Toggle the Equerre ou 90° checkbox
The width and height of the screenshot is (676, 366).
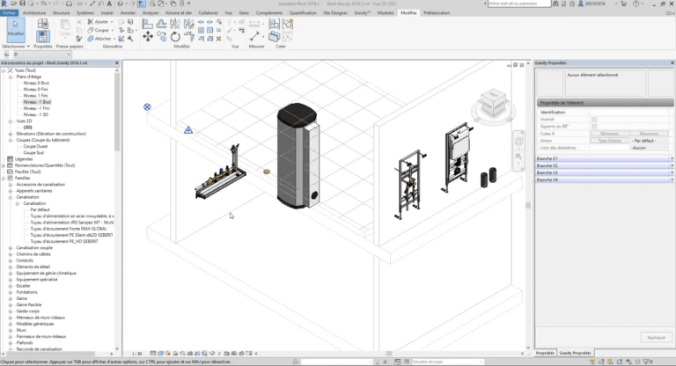(x=594, y=126)
